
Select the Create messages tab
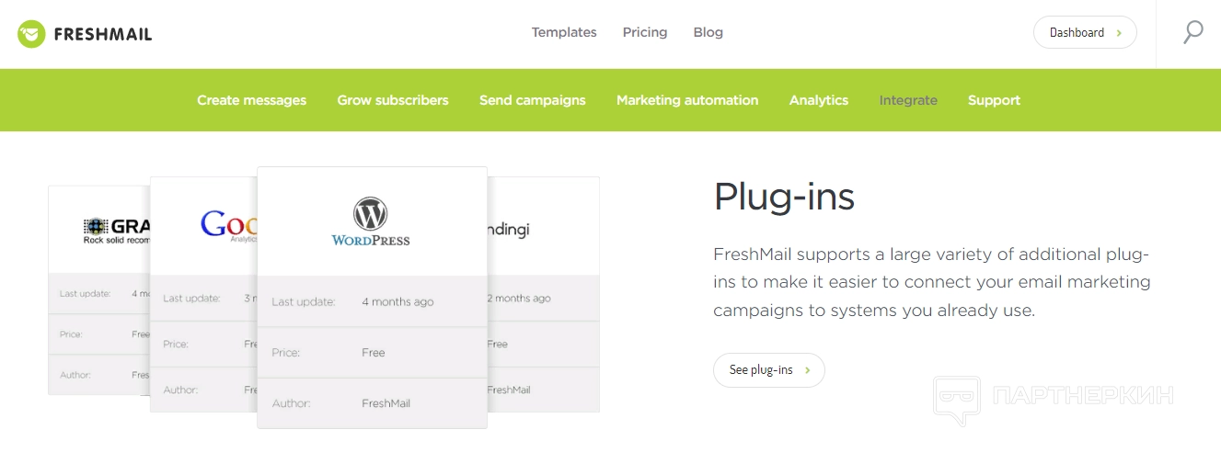pyautogui.click(x=251, y=100)
